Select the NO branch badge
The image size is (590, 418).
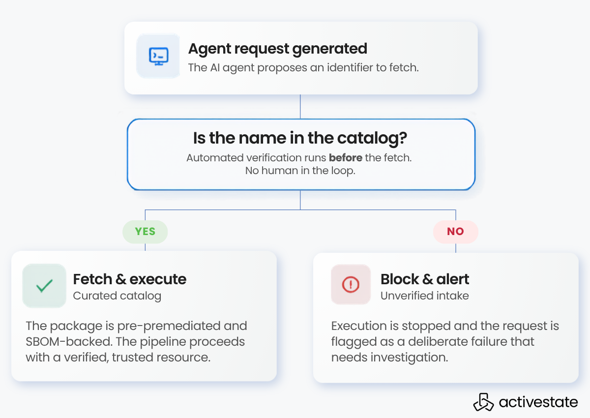point(455,232)
